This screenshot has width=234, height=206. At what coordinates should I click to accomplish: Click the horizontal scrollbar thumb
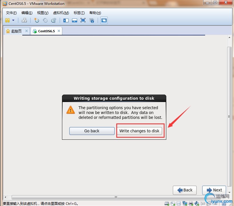click(x=116, y=197)
